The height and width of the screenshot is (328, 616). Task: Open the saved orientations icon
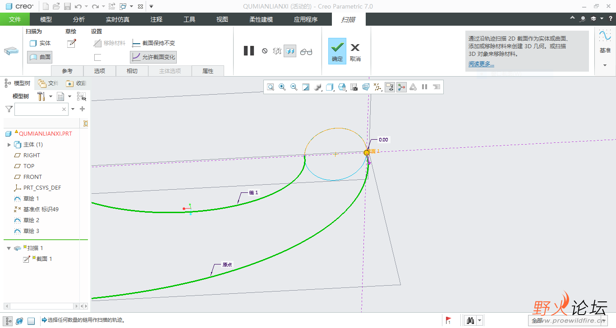(342, 87)
